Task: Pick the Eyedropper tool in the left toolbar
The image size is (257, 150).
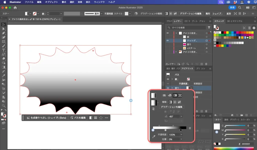Action: point(4,76)
